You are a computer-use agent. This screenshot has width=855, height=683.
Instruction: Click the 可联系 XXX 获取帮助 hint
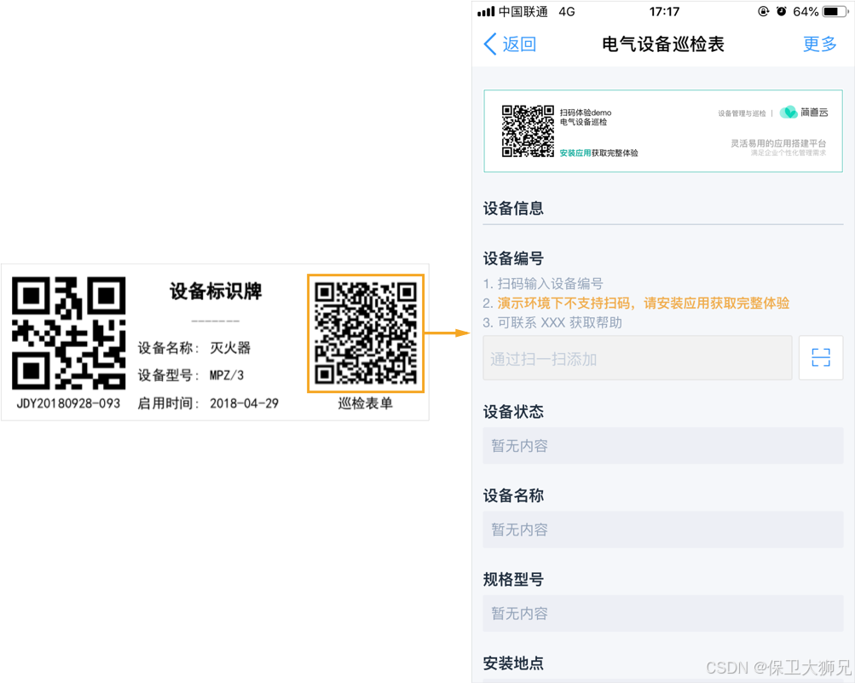point(559,323)
